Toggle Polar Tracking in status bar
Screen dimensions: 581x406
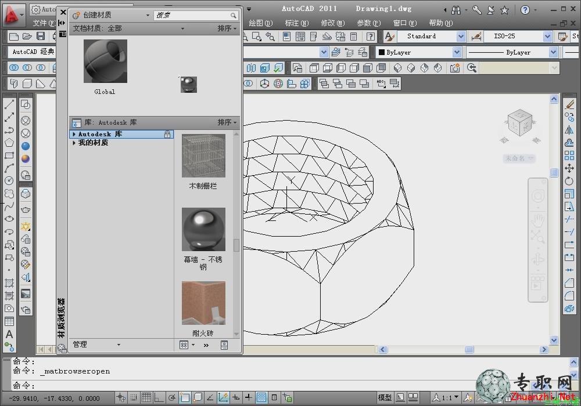(x=172, y=397)
